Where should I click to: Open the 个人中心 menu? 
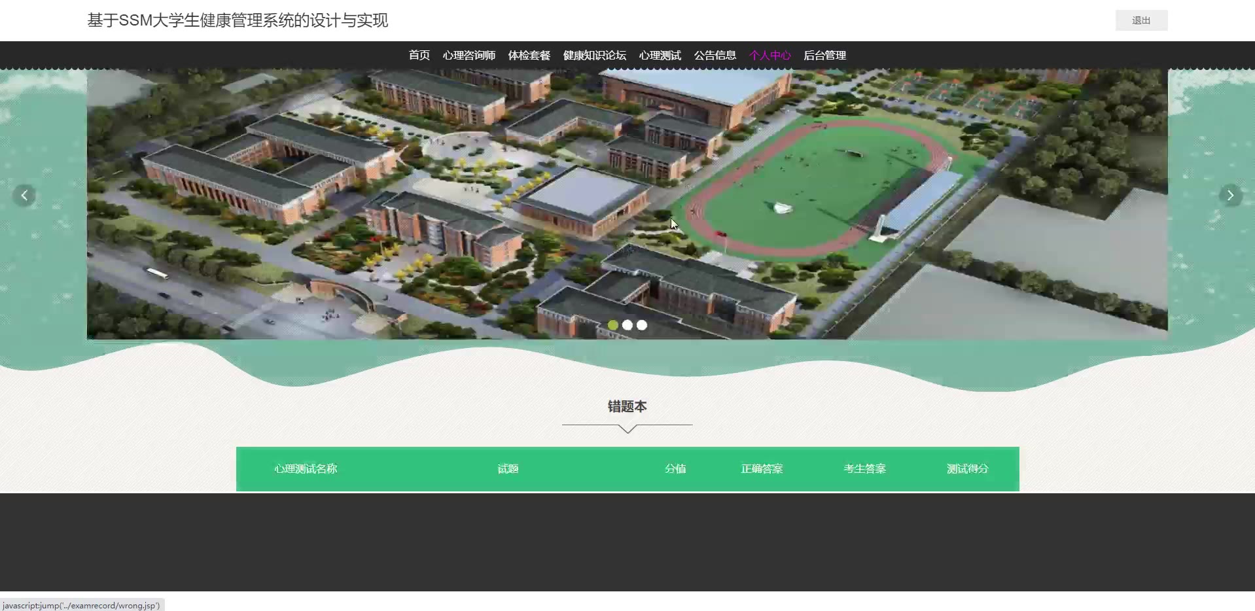(770, 56)
